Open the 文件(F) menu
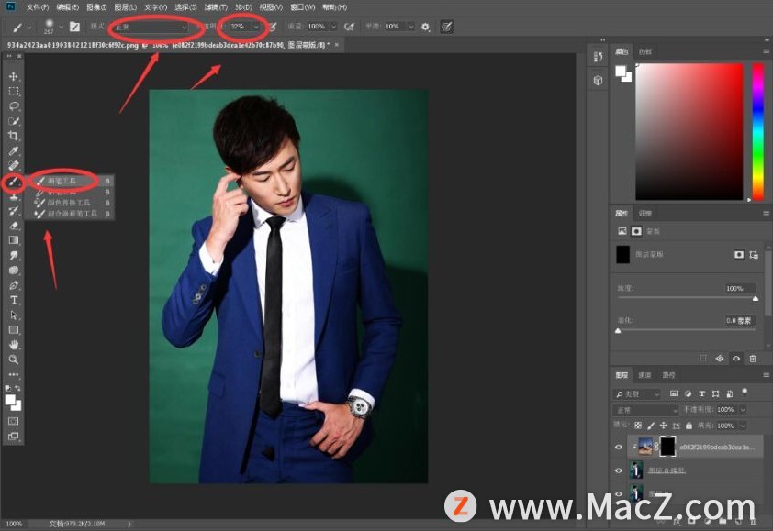Screen dimensions: 773x531 point(38,7)
